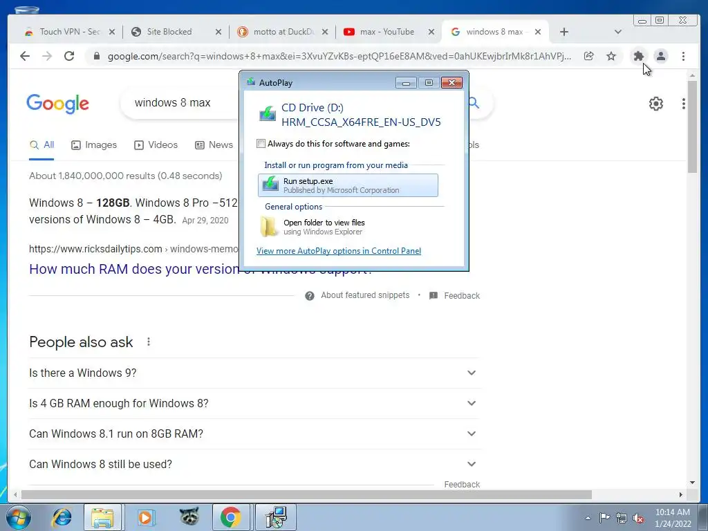Click the Google search box text

pos(172,103)
